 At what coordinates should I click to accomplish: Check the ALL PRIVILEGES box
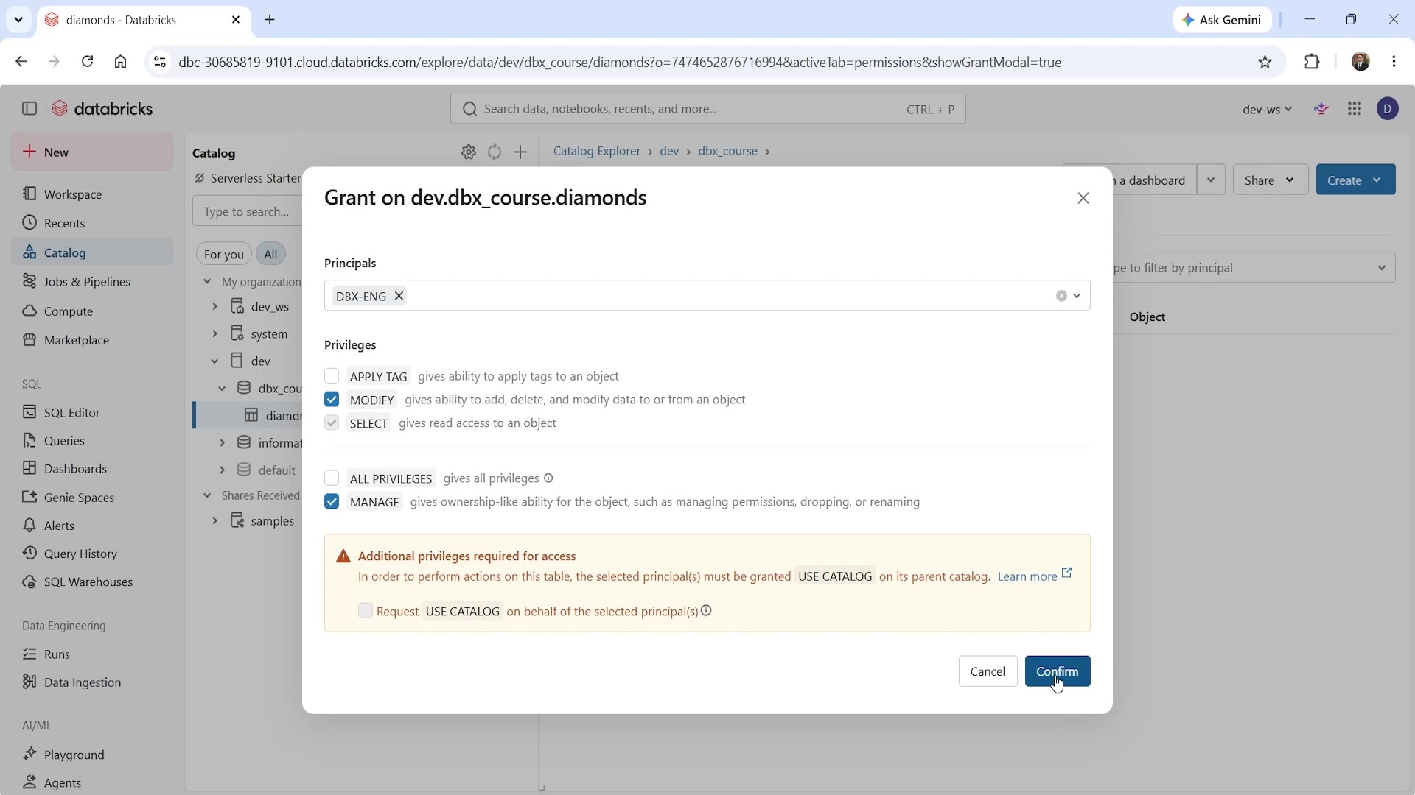(x=332, y=478)
